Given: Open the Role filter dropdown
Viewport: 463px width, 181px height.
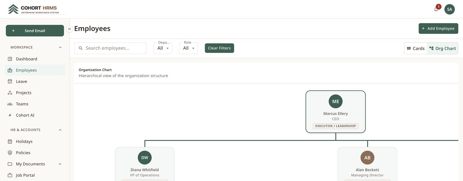Looking at the screenshot, I should point(188,48).
